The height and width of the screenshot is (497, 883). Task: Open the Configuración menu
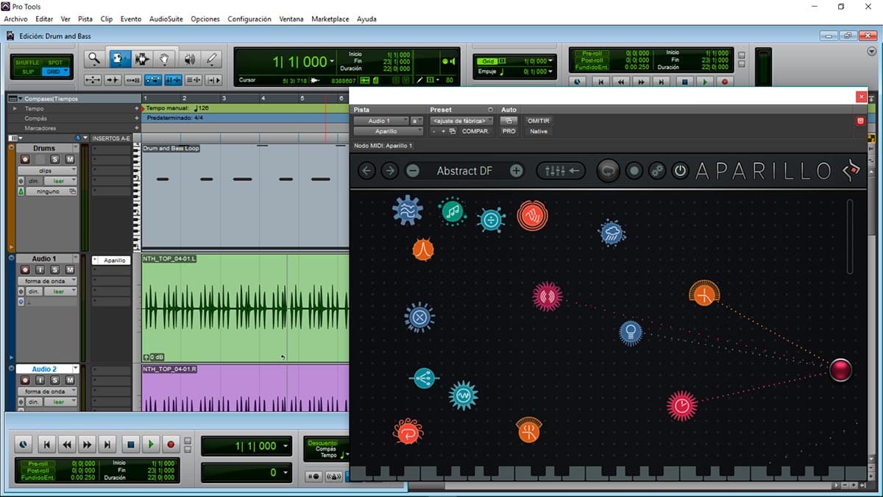tap(249, 19)
